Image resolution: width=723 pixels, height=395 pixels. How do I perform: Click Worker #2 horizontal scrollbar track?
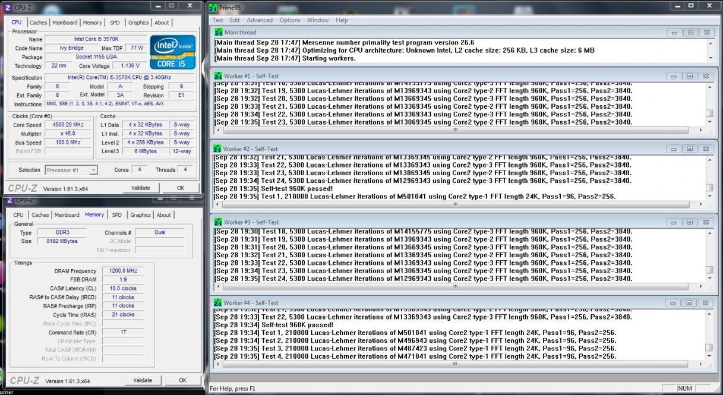point(456,204)
